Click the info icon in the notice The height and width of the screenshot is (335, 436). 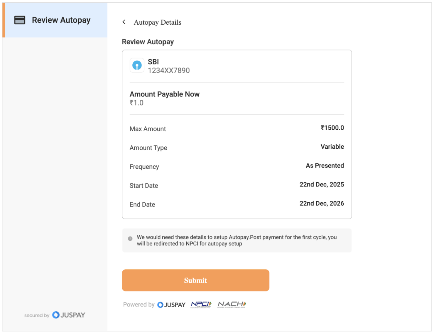130,238
